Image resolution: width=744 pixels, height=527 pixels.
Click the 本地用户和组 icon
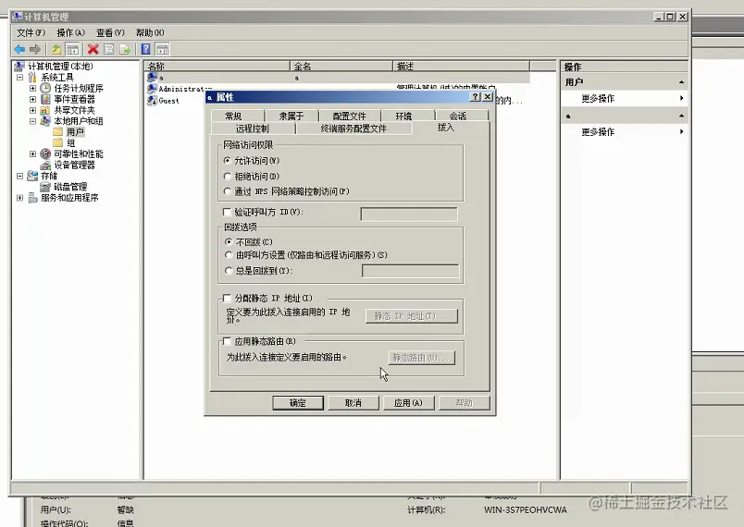point(45,121)
